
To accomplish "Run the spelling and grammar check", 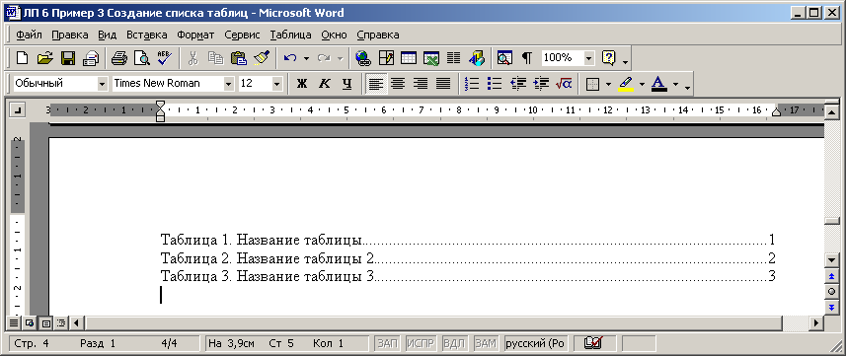I will coord(164,58).
